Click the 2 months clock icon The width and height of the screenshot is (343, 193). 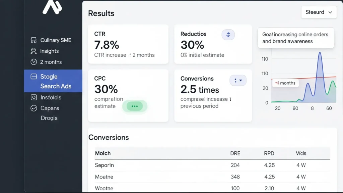[x=33, y=62]
